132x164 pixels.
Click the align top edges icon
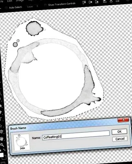click(84, 2)
